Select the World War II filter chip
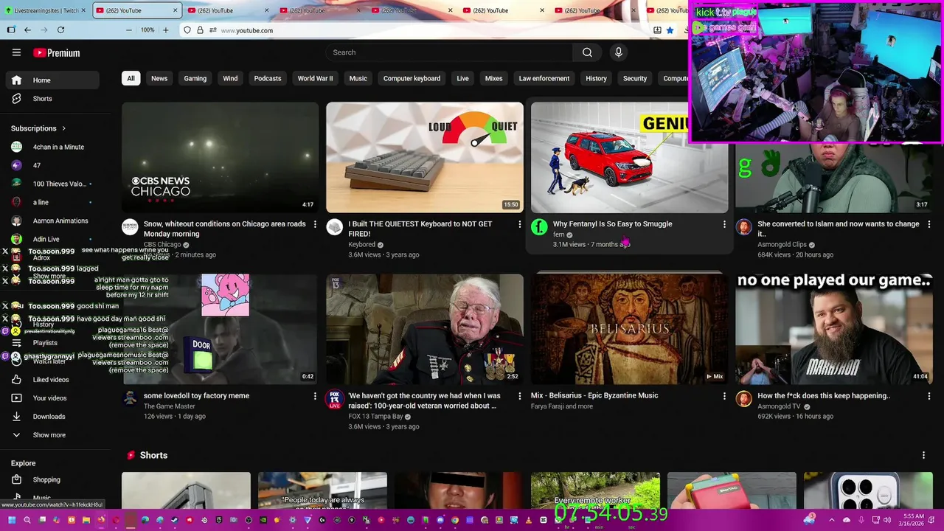Image resolution: width=944 pixels, height=531 pixels. click(x=315, y=78)
